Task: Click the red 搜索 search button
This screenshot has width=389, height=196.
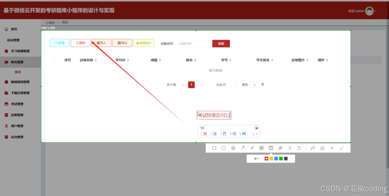Action: point(221,43)
